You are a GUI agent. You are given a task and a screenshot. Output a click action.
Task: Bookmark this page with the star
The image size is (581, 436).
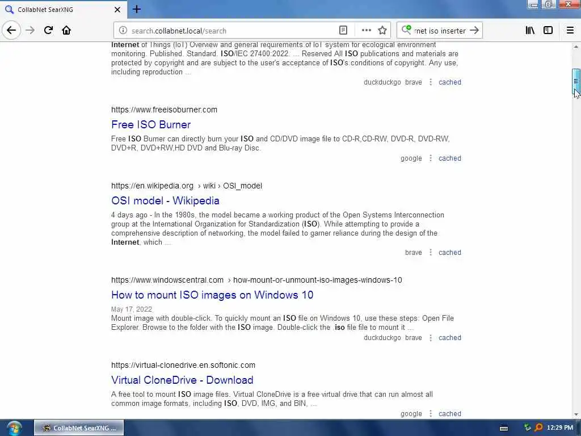point(382,31)
